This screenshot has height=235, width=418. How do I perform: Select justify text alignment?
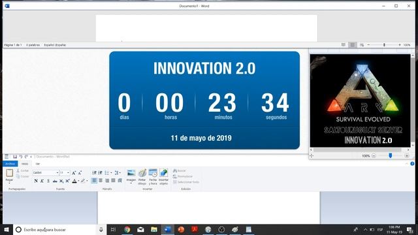(x=113, y=181)
